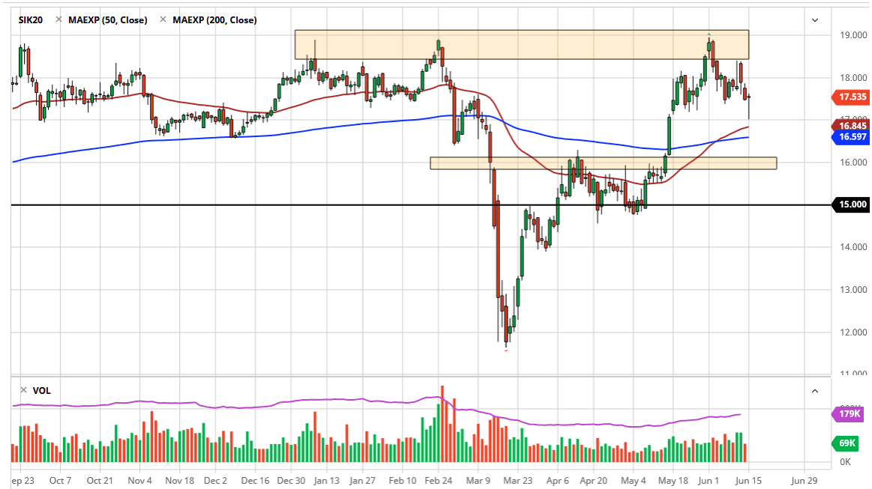Image resolution: width=872 pixels, height=489 pixels.
Task: Click the Jun 15 date on time axis
Action: click(x=751, y=480)
